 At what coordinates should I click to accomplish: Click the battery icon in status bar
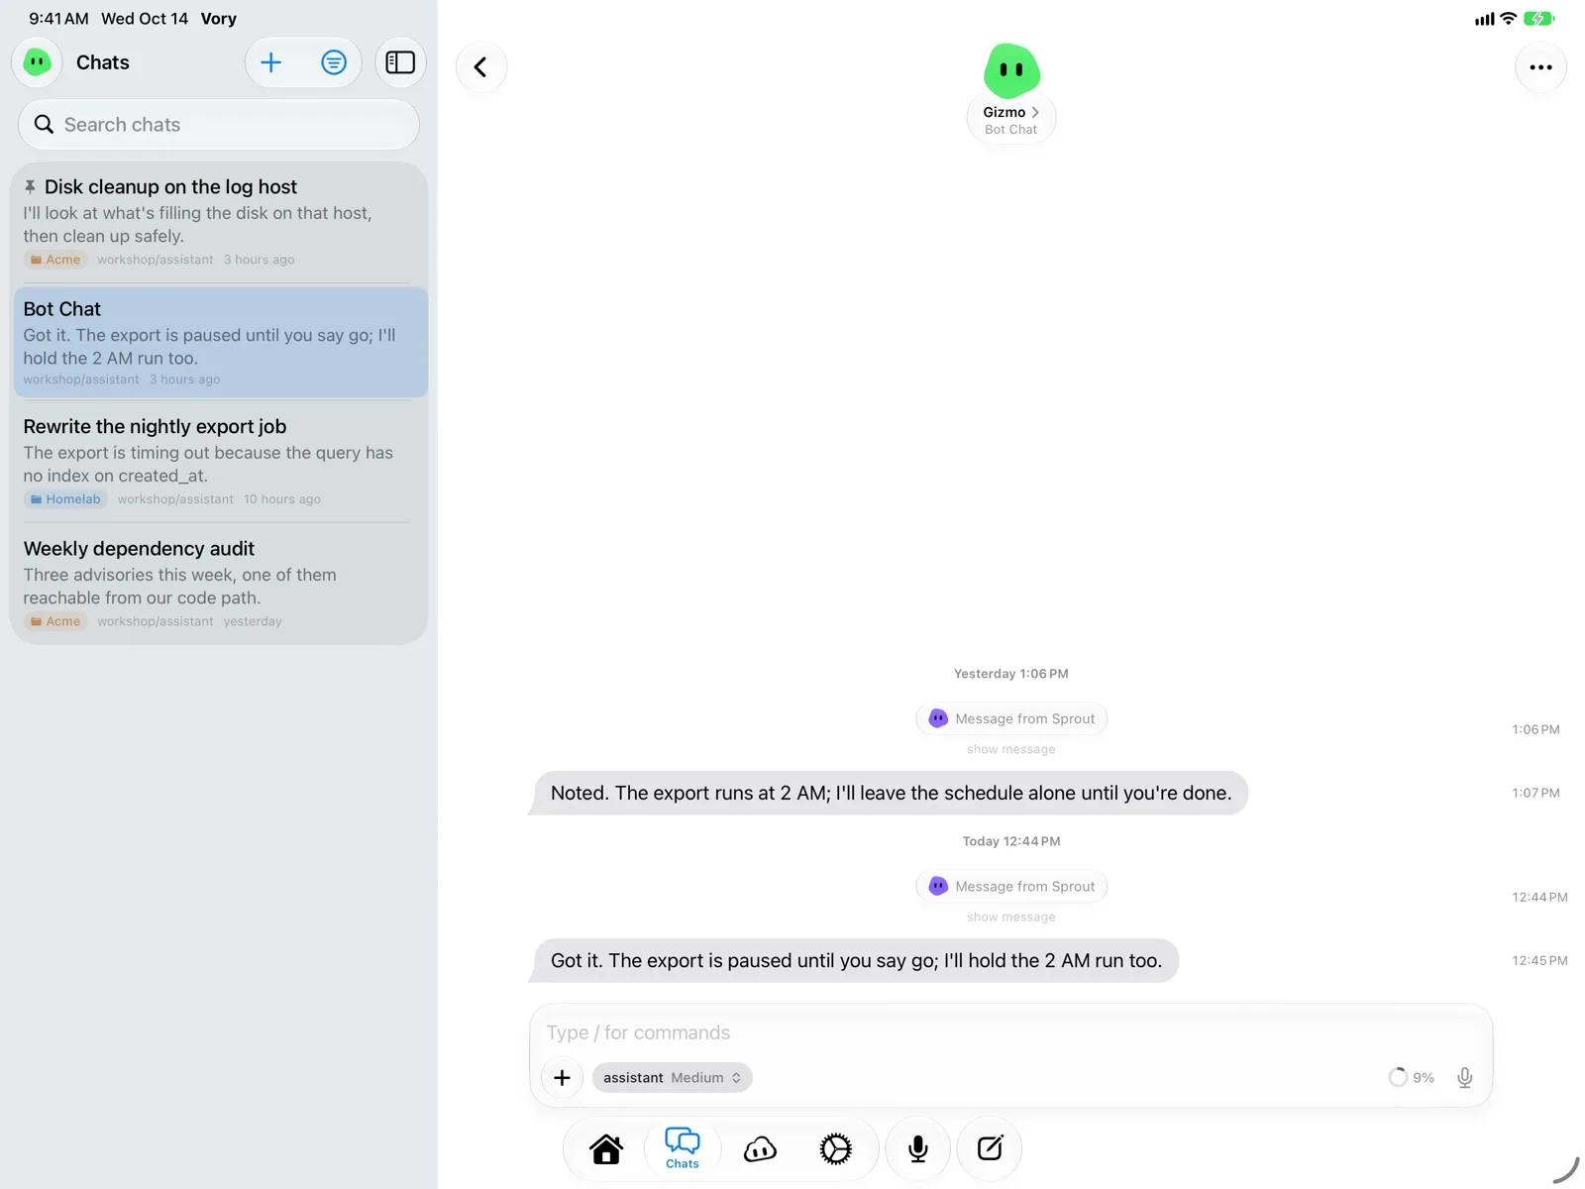coord(1539,18)
